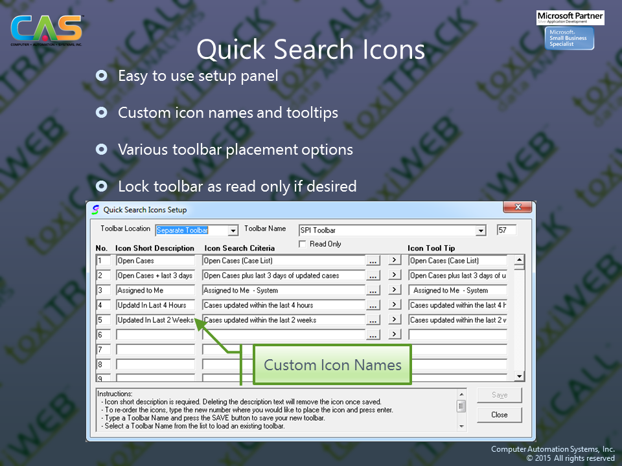This screenshot has height=466, width=622.
Task: Click the Open Cases short description field
Action: (155, 261)
